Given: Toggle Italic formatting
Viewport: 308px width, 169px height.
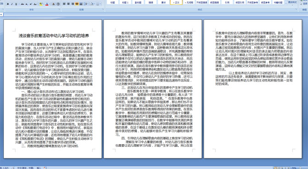Looking at the screenshot, I should 12,4.
